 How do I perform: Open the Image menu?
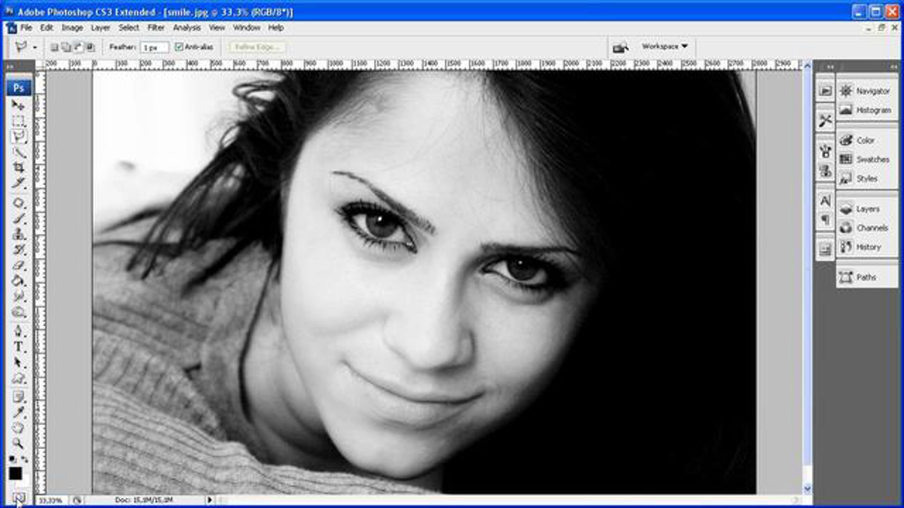click(72, 27)
